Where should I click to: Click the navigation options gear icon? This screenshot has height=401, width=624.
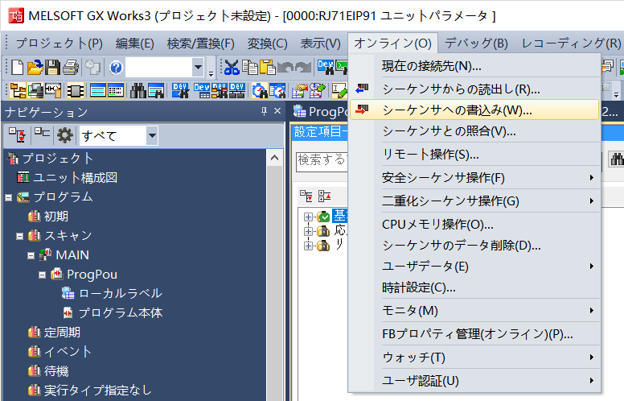coord(64,134)
